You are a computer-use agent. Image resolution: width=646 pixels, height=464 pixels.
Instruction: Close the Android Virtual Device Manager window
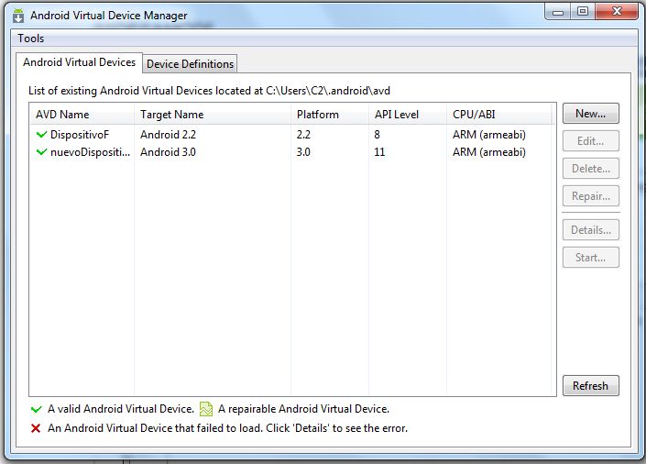click(x=617, y=12)
